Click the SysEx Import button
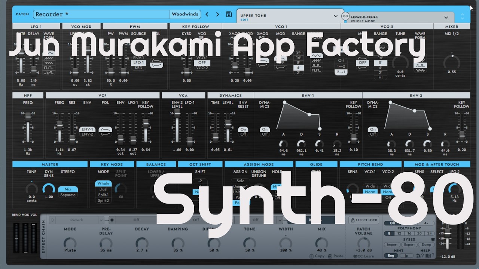This screenshot has height=269, width=479. [392, 245]
